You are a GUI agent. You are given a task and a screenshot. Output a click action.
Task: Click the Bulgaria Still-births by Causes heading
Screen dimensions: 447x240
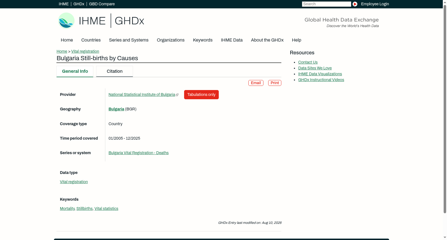click(97, 58)
